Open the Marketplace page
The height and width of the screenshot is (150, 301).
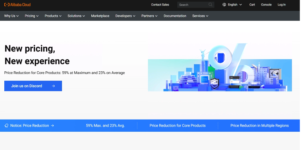click(x=100, y=16)
